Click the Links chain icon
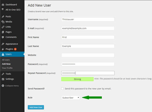 (3, 27)
